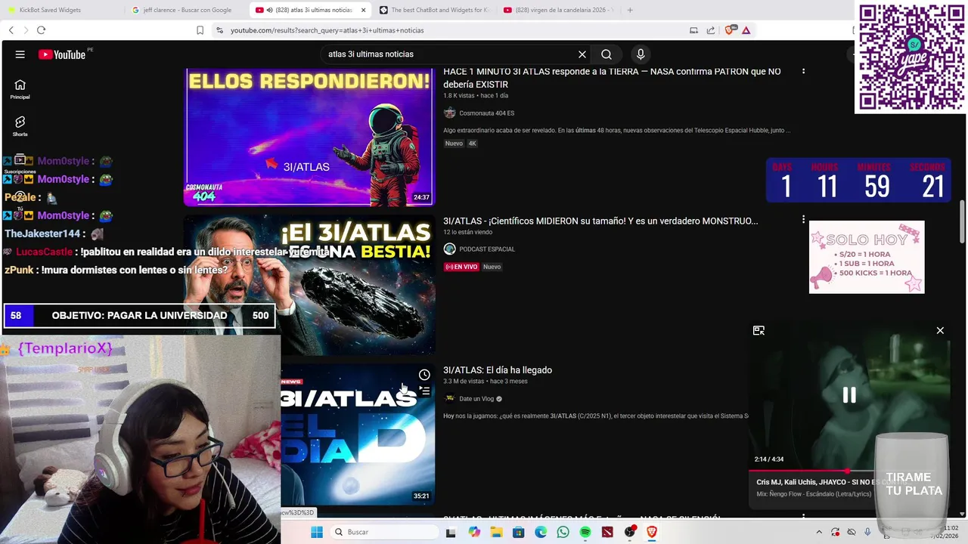Open Date un Vlog channel avatar
Viewport: 968px width, 544px height.
(x=449, y=398)
